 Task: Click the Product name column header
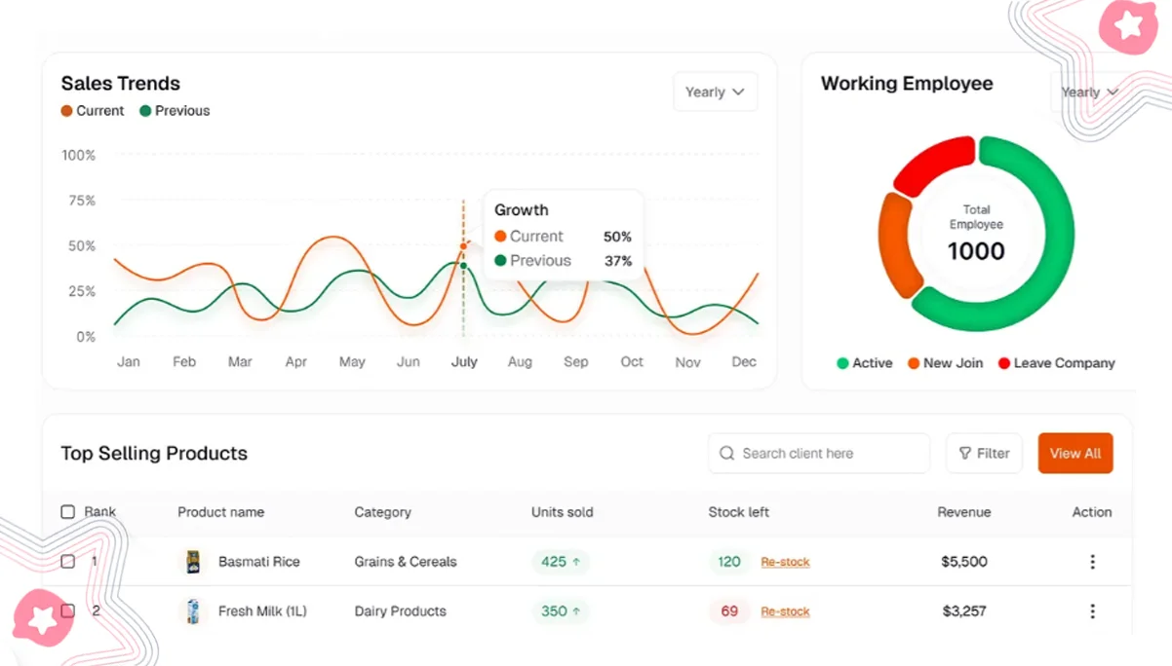click(220, 512)
